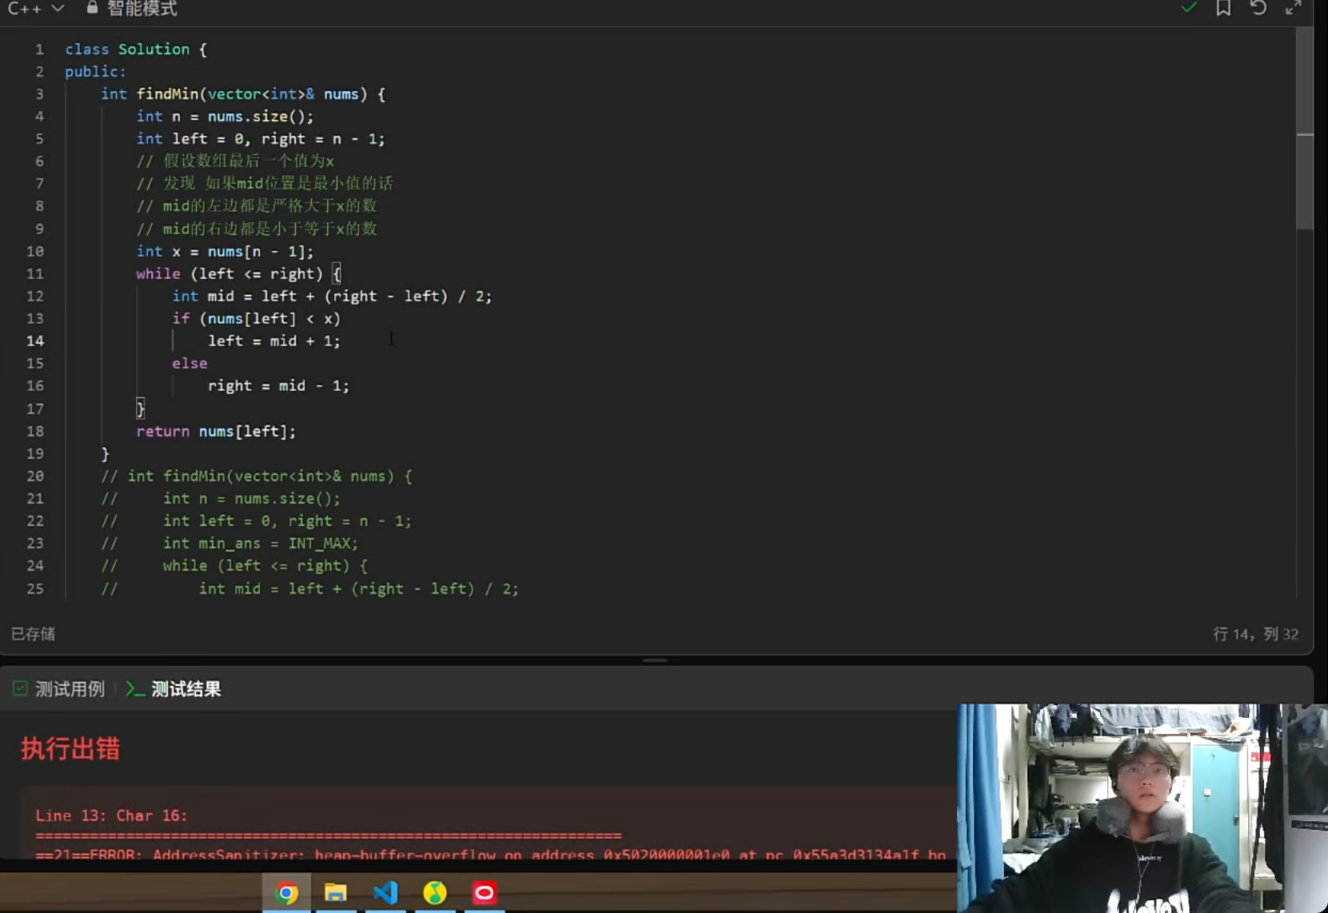The width and height of the screenshot is (1328, 913).
Task: Click the webcam overlay video thumbnail
Action: click(x=1143, y=808)
